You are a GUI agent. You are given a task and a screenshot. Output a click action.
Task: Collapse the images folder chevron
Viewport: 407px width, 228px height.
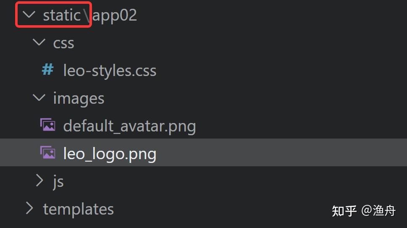pyautogui.click(x=39, y=98)
